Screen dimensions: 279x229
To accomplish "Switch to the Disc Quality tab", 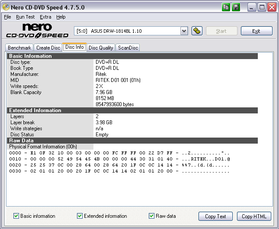I will tap(101, 48).
